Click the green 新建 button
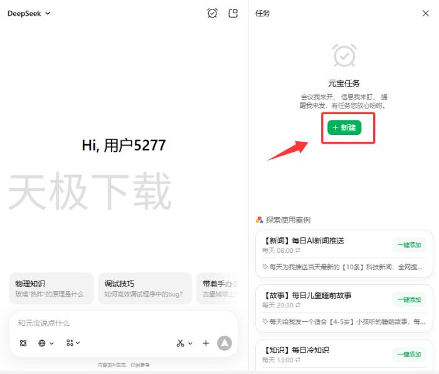The image size is (439, 374). (x=344, y=127)
